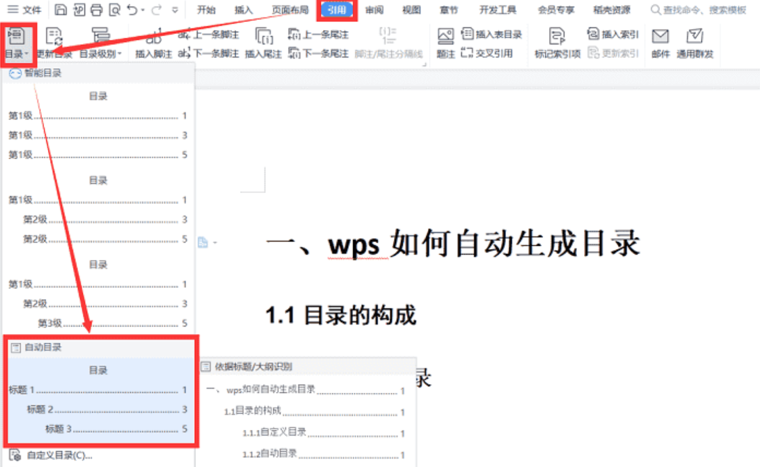760x467 pixels.
Task: Click the document heading 一、wps 如何自动生成目录
Action: click(453, 244)
